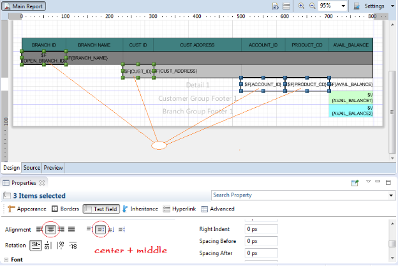The image size is (398, 266).
Task: Switch to the Preview tab
Action: [x=53, y=168]
